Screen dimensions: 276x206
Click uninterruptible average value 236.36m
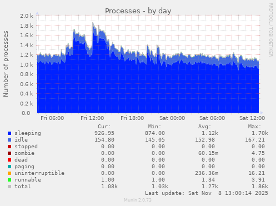[x=207, y=173]
